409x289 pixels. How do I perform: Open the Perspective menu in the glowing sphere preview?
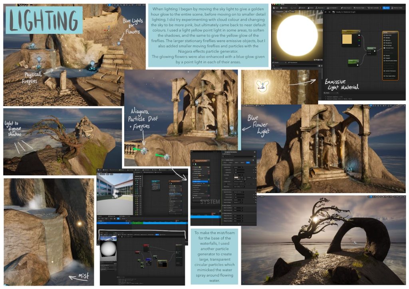tap(279, 12)
